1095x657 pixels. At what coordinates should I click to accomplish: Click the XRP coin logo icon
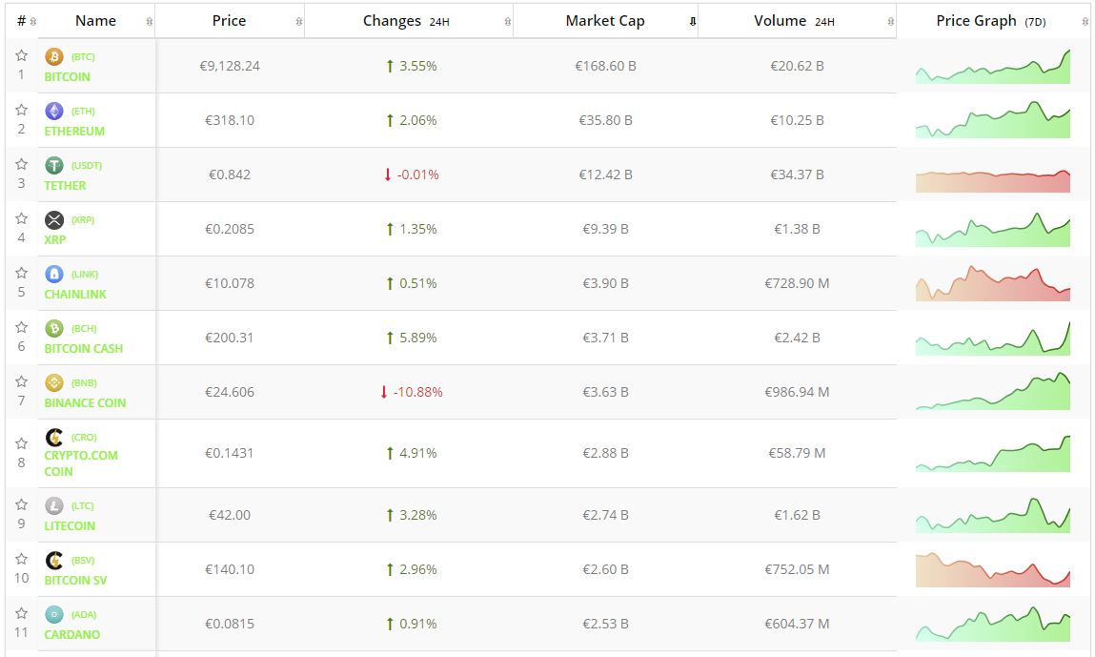click(x=54, y=219)
